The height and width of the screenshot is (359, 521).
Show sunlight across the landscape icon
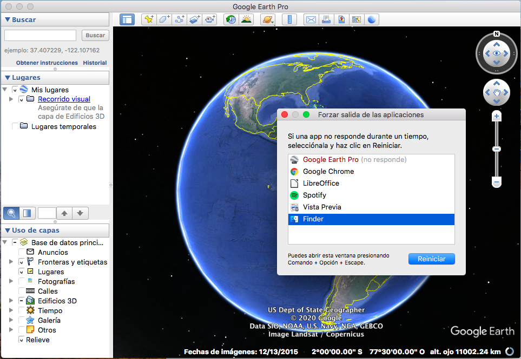246,19
